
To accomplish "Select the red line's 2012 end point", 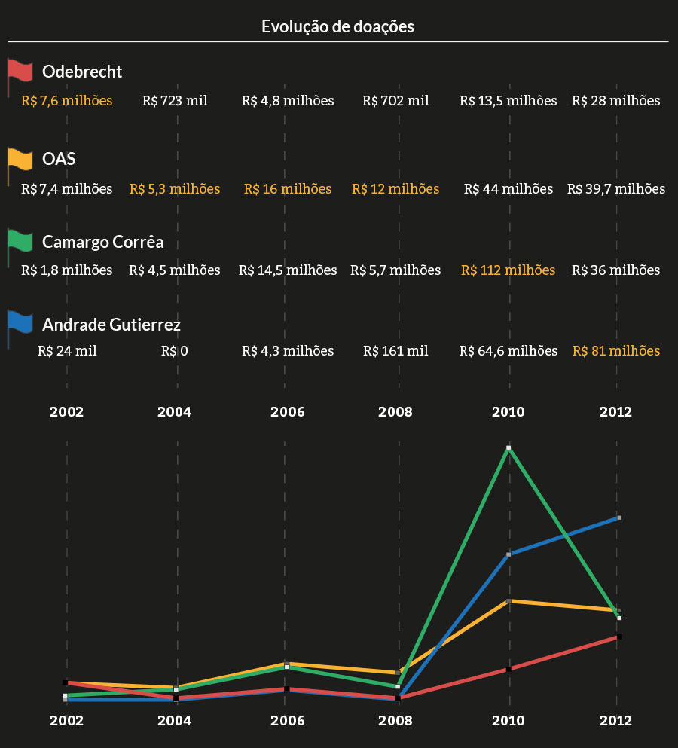I will click(x=619, y=637).
